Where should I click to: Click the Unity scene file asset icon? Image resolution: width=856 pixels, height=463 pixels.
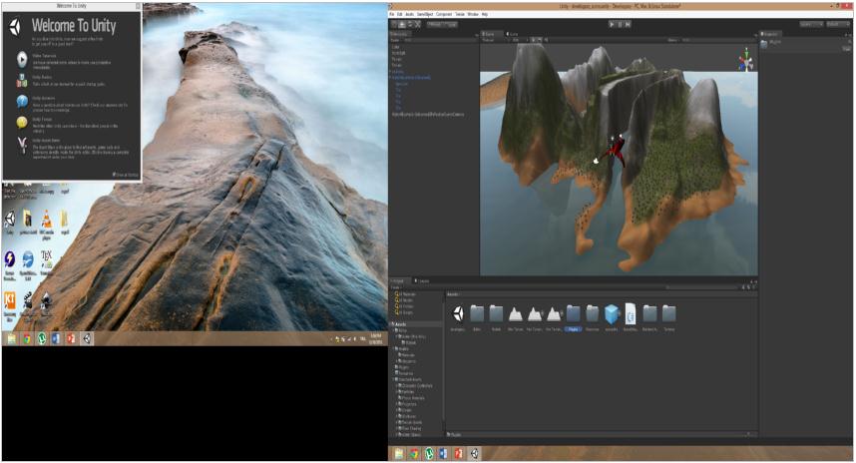point(458,313)
